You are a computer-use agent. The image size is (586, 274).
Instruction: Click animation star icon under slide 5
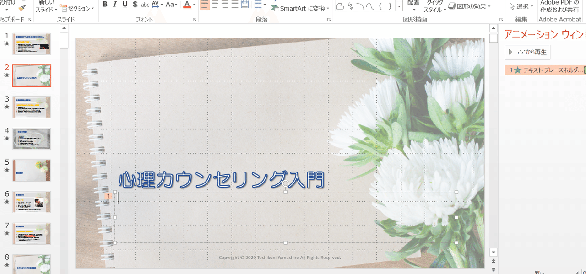(x=6, y=170)
